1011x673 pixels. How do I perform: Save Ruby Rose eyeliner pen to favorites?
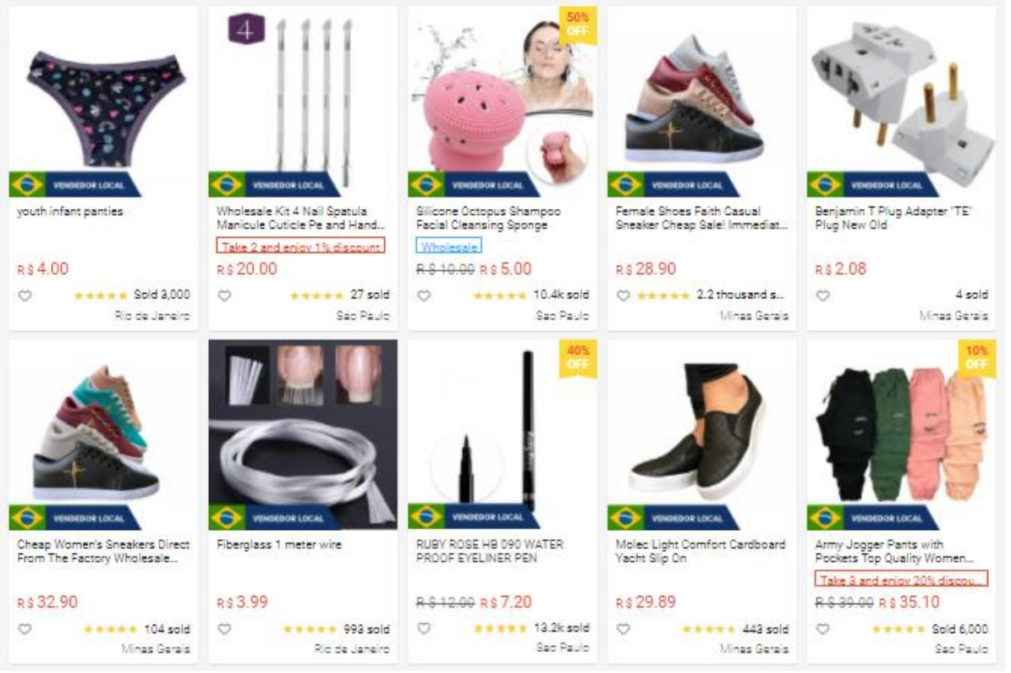[424, 628]
